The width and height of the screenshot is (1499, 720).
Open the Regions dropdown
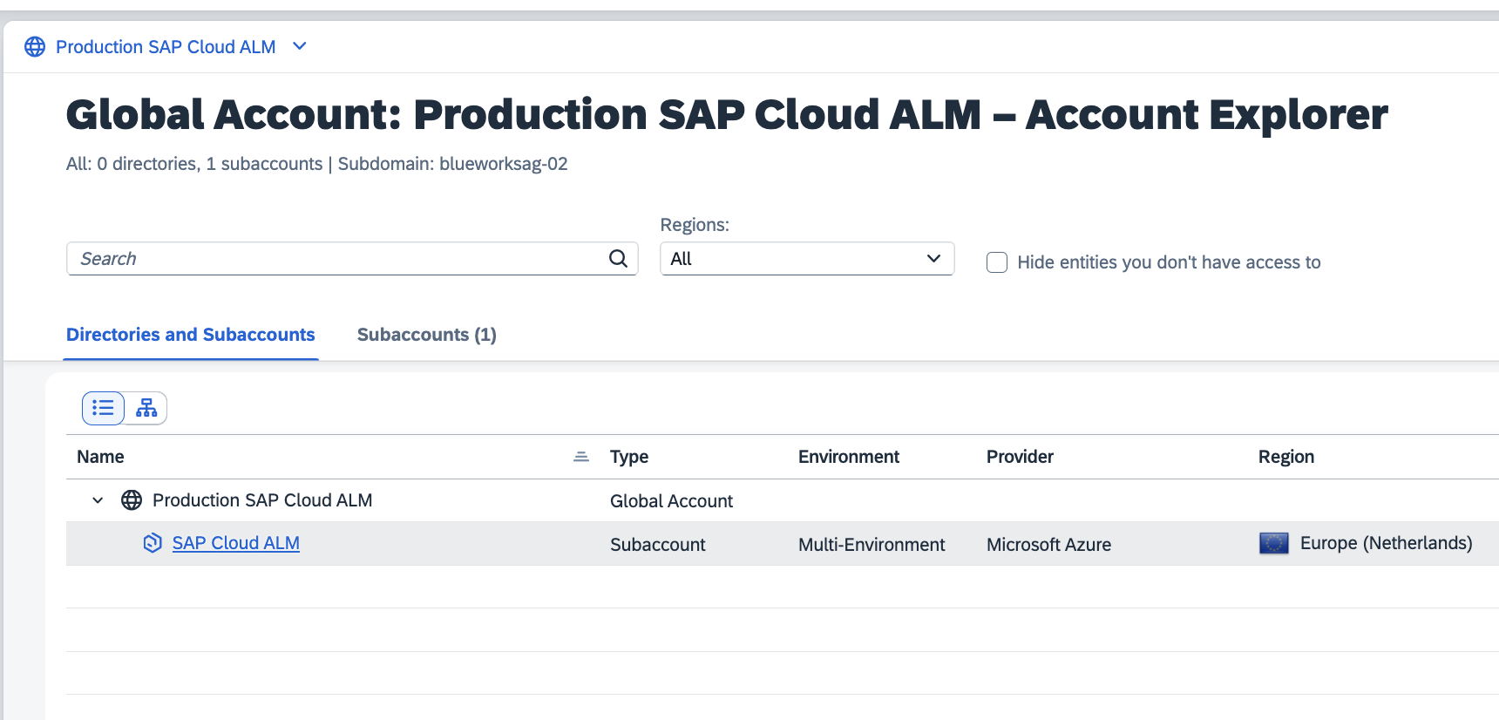coord(806,259)
